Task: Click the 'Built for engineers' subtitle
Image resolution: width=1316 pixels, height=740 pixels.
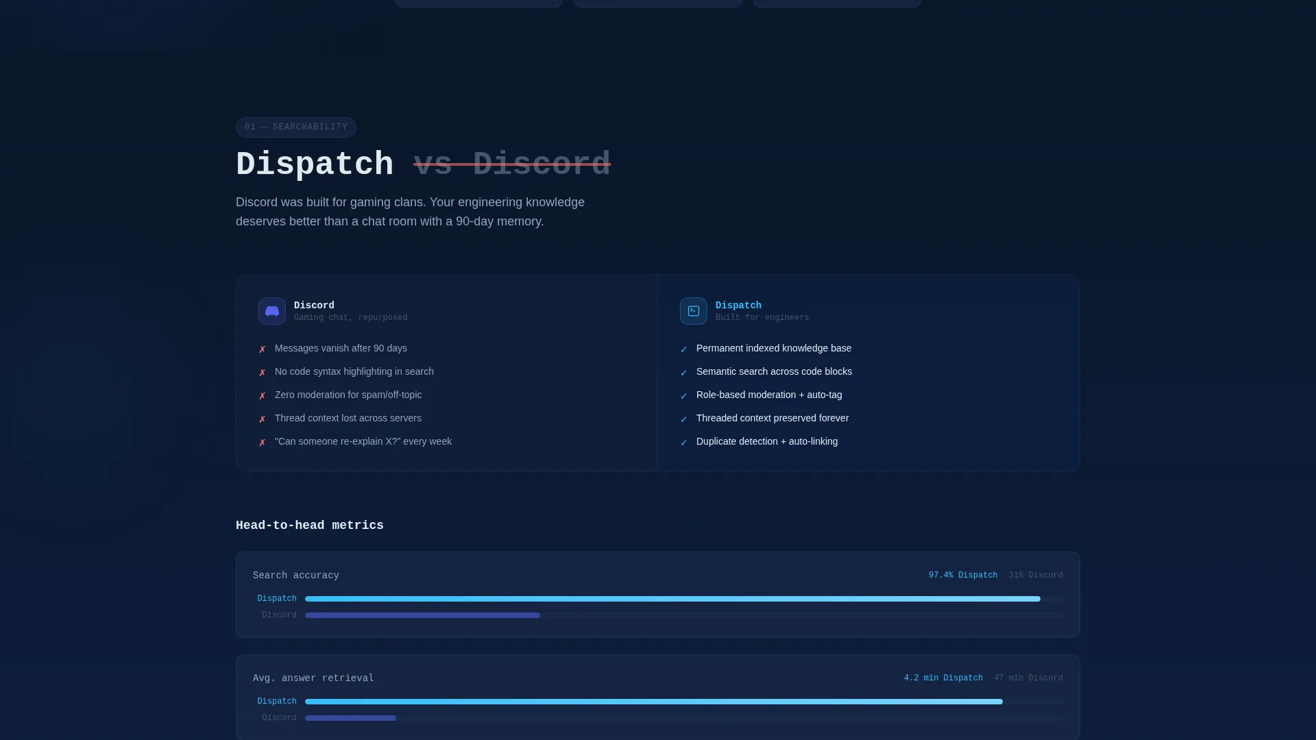Action: click(x=762, y=318)
